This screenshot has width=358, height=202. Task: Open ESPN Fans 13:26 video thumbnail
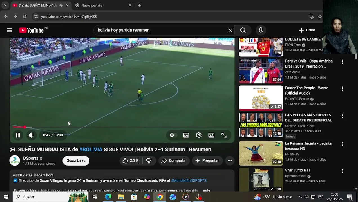pos(261,47)
